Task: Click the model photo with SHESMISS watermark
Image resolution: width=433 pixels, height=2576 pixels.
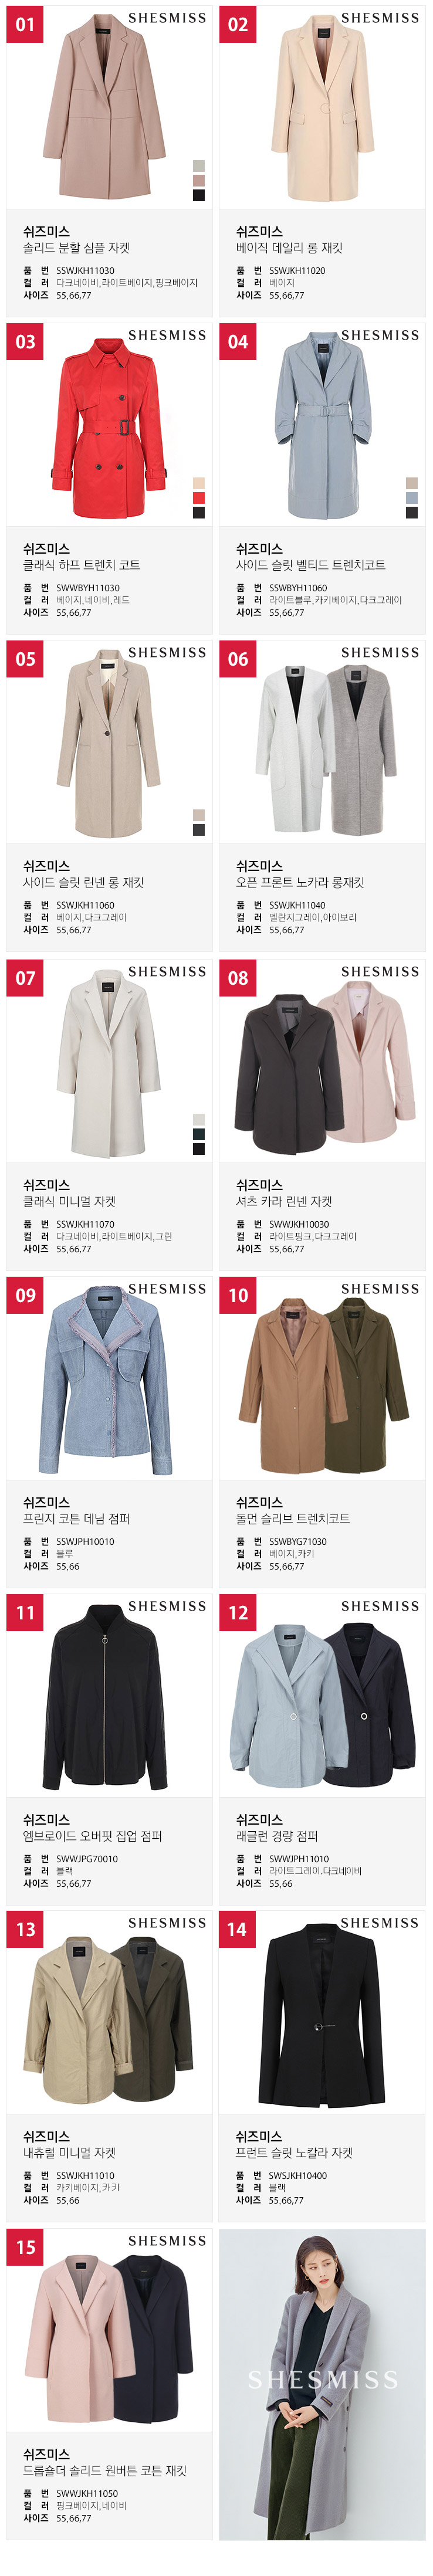Action: [x=322, y=2384]
